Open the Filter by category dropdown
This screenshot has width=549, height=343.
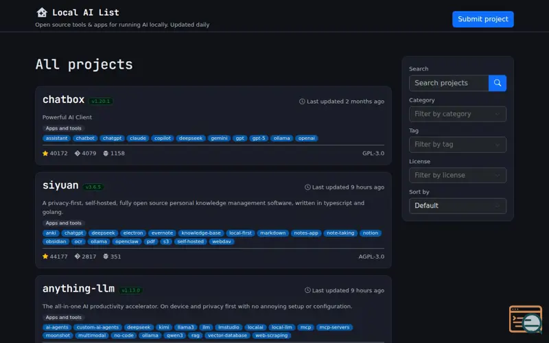tap(458, 114)
